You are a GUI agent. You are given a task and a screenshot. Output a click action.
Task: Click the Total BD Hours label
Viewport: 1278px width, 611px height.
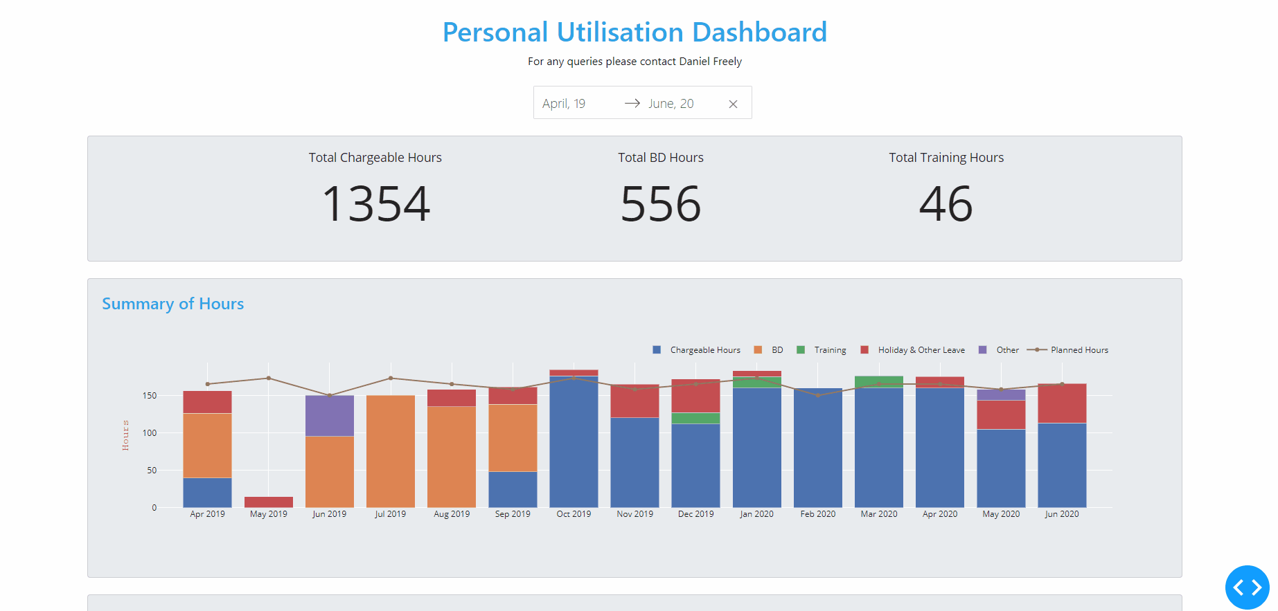[661, 158]
